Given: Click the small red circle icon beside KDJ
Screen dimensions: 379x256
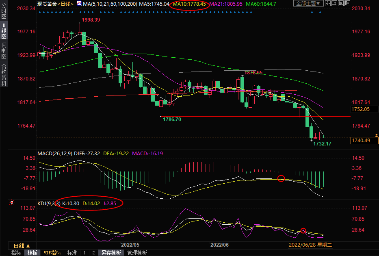Looking at the screenshot, I should pyautogui.click(x=12, y=202).
